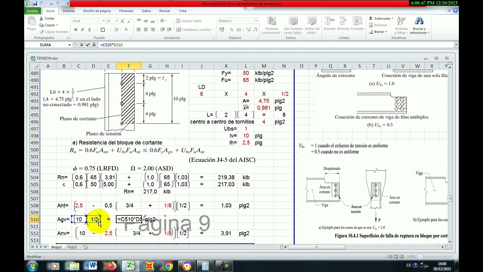
Task: Switch to the Diseño de página tab
Action: pyautogui.click(x=97, y=11)
